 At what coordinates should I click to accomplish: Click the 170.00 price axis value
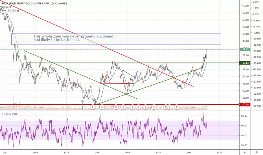(x=245, y=6)
